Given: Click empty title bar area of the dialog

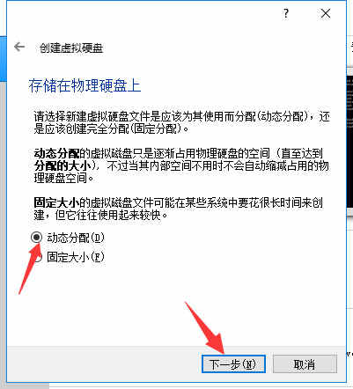Looking at the screenshot, I should [141, 13].
